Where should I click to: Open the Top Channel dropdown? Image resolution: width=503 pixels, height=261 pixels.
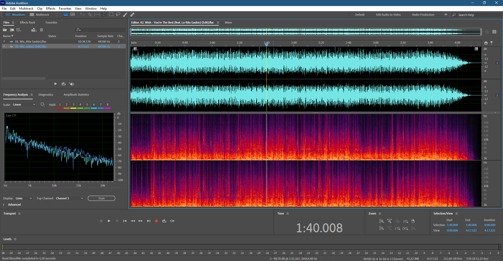pos(69,198)
